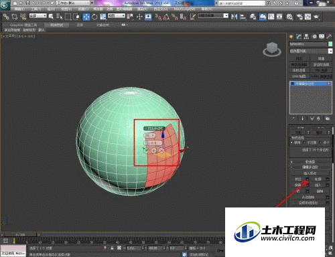Click the Help question mark icon

click(x=297, y=3)
